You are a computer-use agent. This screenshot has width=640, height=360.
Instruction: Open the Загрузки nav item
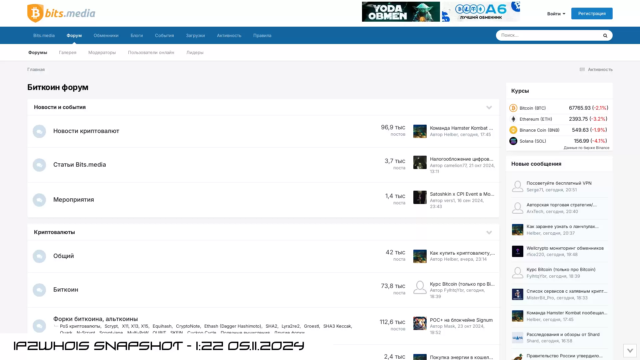point(195,35)
